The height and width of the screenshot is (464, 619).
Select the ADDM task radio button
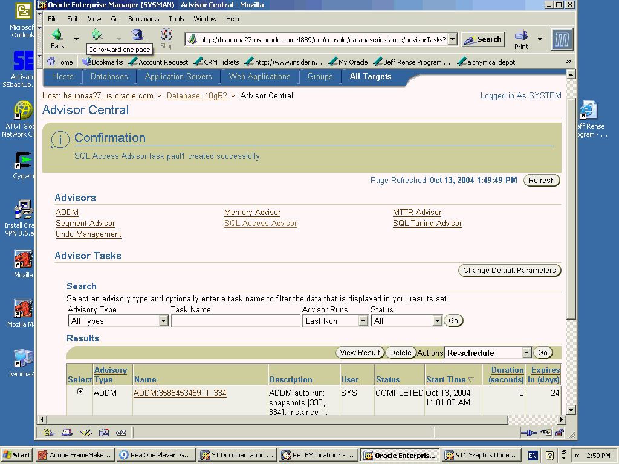(x=80, y=392)
